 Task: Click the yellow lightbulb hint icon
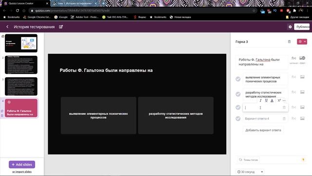click(303, 160)
